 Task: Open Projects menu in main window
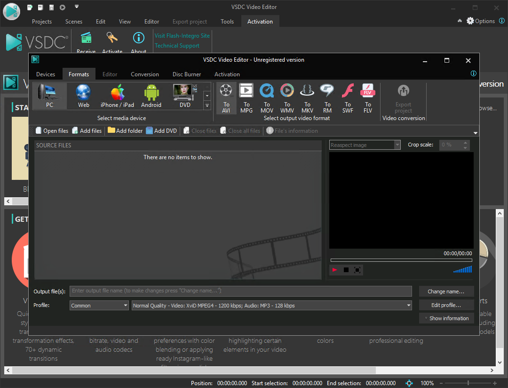point(42,22)
